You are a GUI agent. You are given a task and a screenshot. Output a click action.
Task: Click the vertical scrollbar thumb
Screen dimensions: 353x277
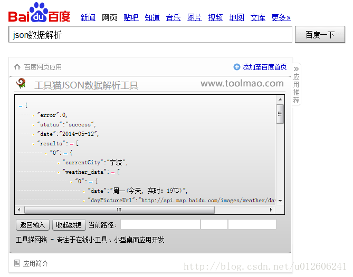point(280,114)
